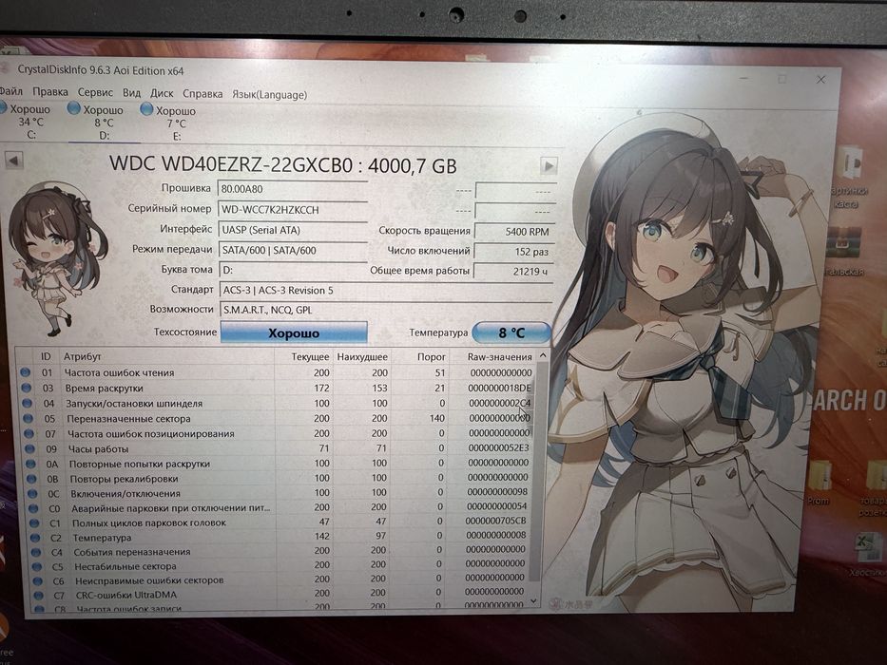Viewport: 887px width, 665px height.
Task: Click the Наихудшее column header
Action: click(362, 357)
